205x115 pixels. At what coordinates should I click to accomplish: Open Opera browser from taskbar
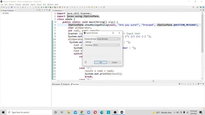[95, 112]
